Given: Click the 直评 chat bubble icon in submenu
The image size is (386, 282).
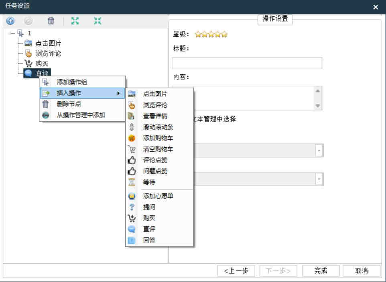Looking at the screenshot, I should coord(132,229).
